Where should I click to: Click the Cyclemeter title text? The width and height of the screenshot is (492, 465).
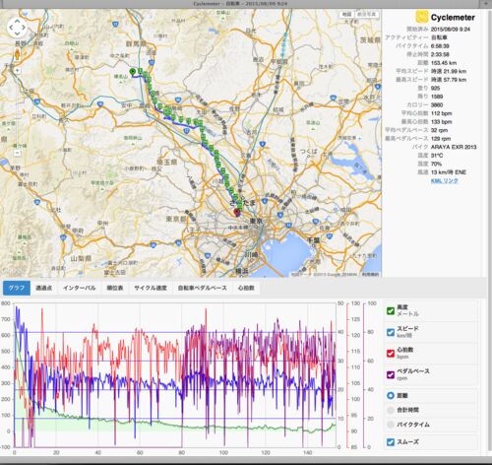(x=453, y=18)
